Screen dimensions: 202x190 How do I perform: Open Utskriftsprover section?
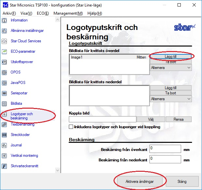click(22, 62)
